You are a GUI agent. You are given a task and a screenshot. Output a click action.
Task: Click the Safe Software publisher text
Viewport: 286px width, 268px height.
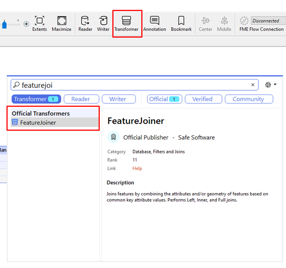pyautogui.click(x=197, y=137)
